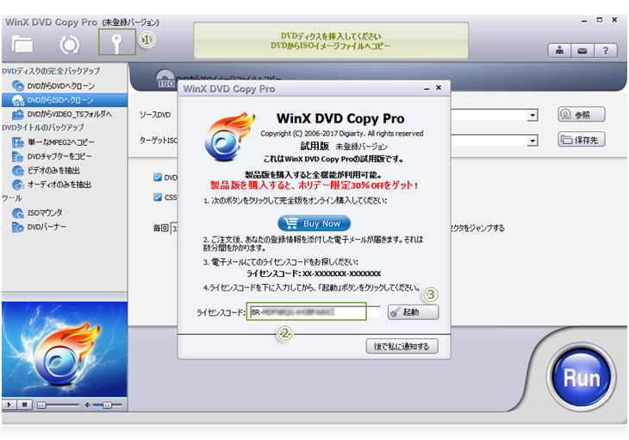Image resolution: width=629 pixels, height=440 pixels.
Task: Open the folder icon in the top toolbar
Action: coord(22,44)
